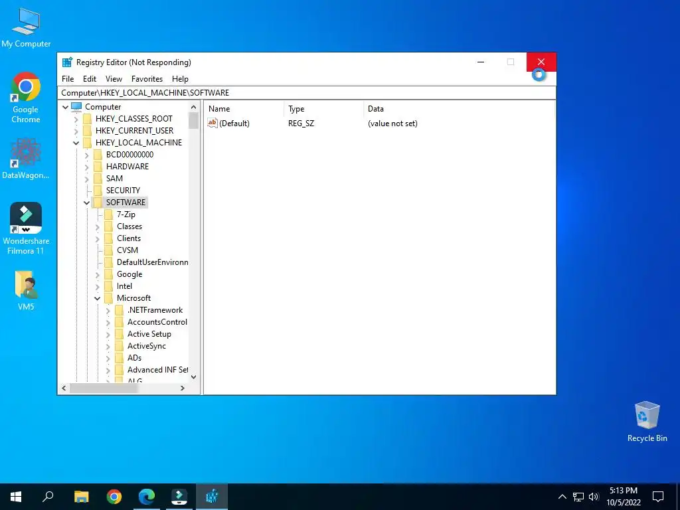Image resolution: width=680 pixels, height=510 pixels.
Task: Click the Google key folder icon
Action: click(x=108, y=274)
